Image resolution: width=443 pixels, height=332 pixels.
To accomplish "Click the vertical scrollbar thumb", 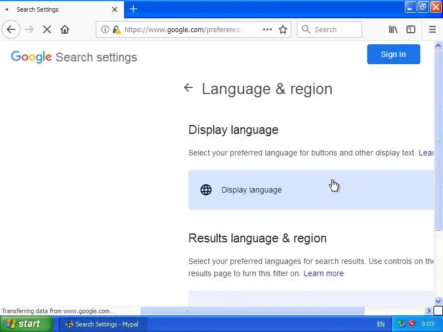I will point(438,140).
